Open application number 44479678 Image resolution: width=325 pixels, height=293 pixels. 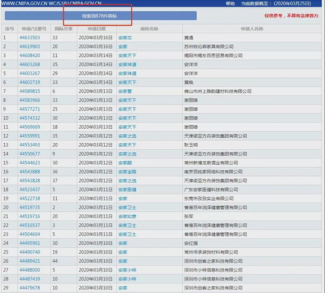(x=29, y=288)
